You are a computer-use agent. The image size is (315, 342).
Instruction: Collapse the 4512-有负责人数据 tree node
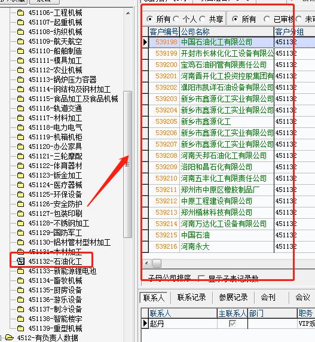pyautogui.click(x=1, y=338)
